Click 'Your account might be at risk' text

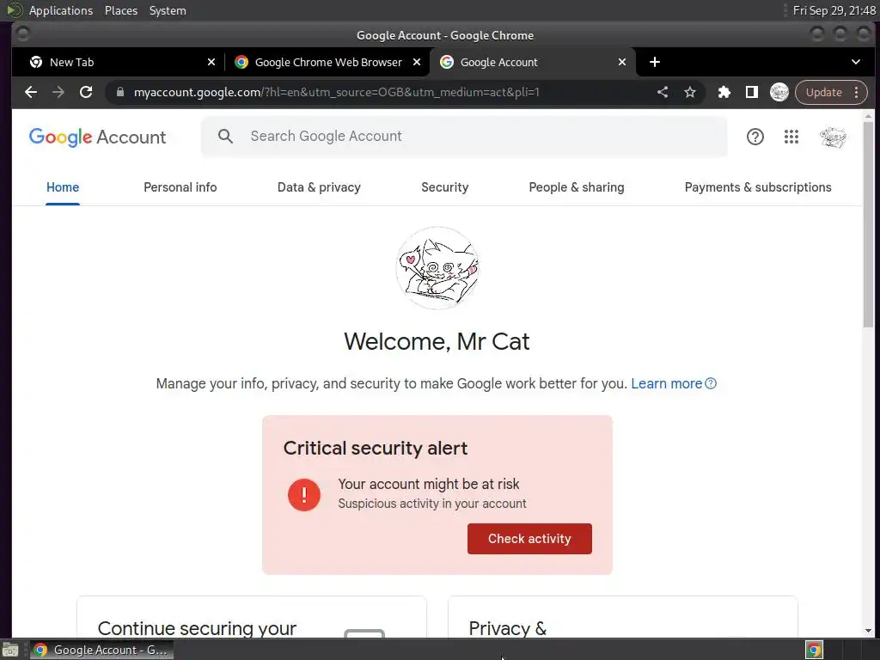pyautogui.click(x=428, y=484)
